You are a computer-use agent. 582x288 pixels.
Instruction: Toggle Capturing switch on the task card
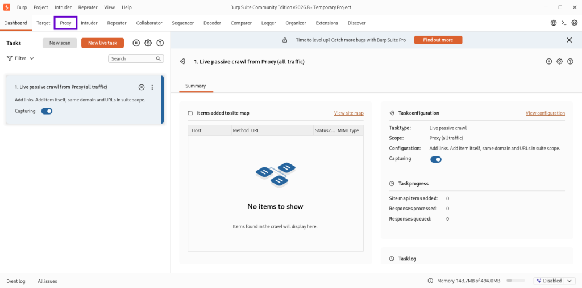point(47,111)
